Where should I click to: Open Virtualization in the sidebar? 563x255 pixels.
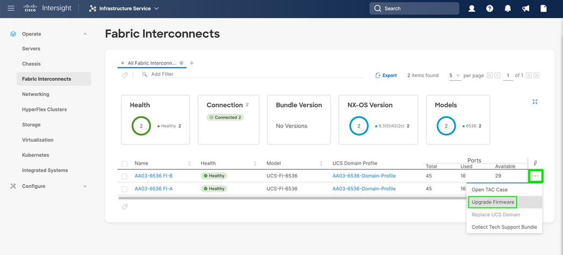(x=38, y=140)
